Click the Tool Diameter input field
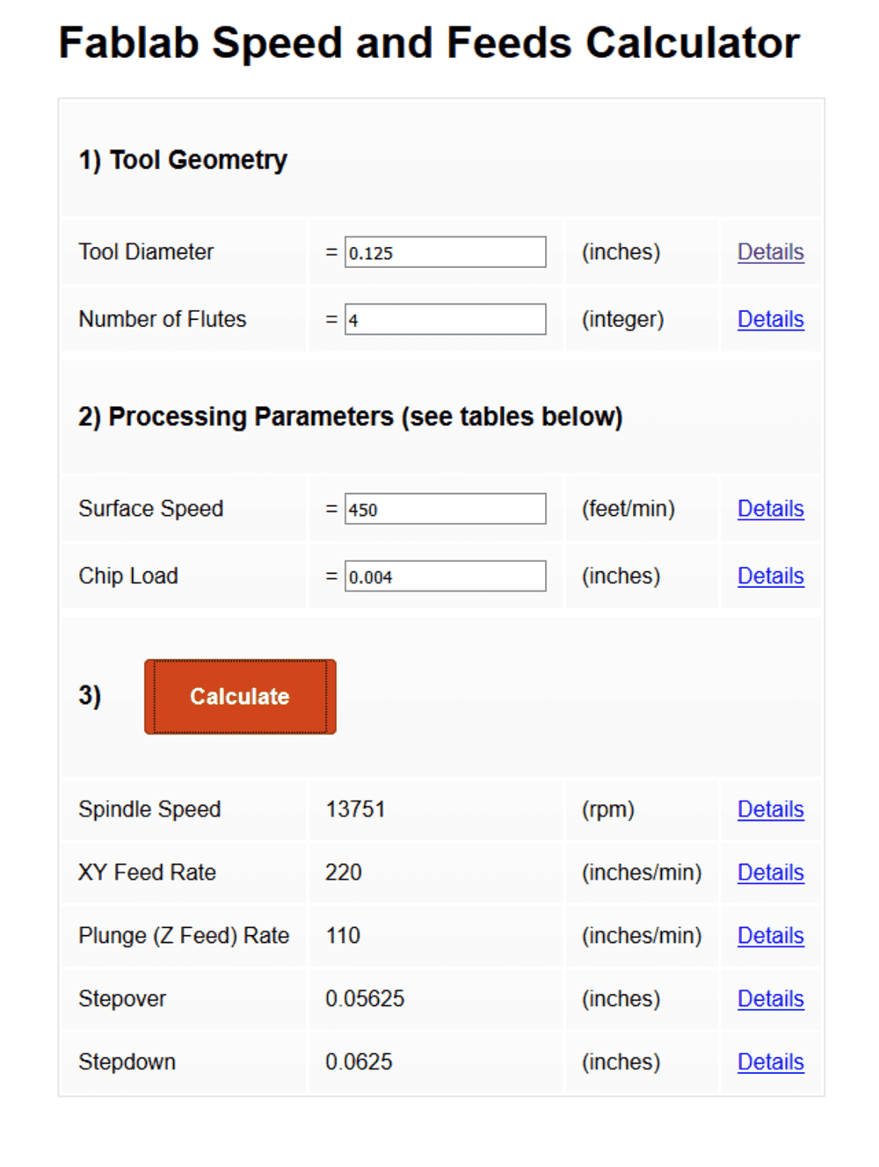This screenshot has width=879, height=1167. coord(445,252)
